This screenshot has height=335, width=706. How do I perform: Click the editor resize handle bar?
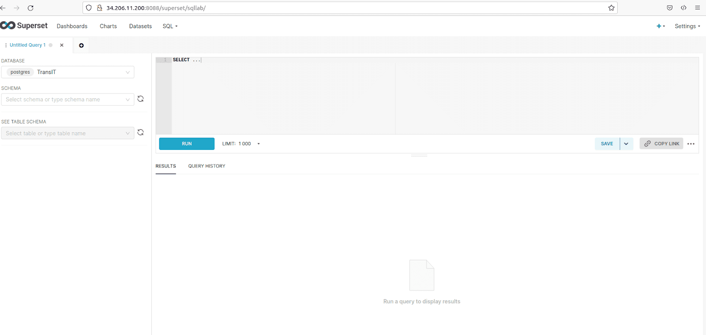pos(419,156)
